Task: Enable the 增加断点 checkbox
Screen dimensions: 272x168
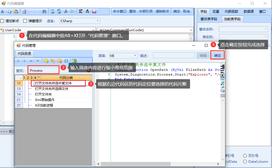Action: tap(2, 21)
